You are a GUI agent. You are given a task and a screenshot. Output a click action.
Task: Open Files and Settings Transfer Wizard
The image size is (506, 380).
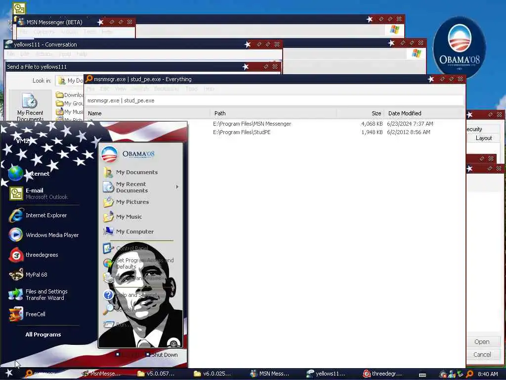click(x=38, y=294)
